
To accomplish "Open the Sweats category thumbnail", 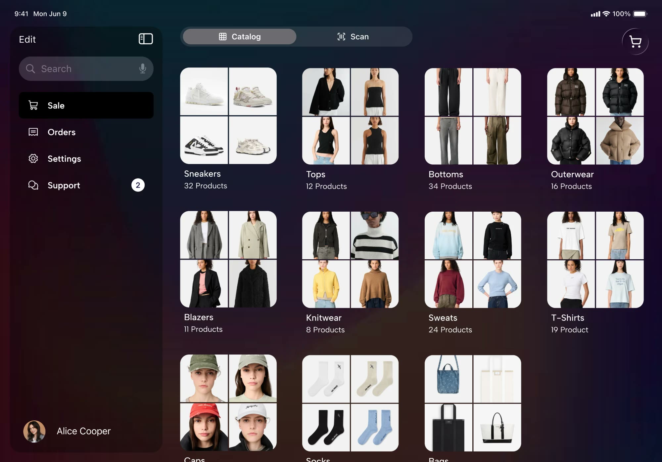I will (473, 260).
